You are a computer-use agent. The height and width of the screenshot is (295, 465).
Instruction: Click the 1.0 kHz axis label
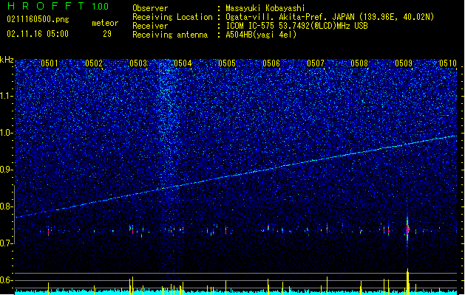(x=7, y=133)
